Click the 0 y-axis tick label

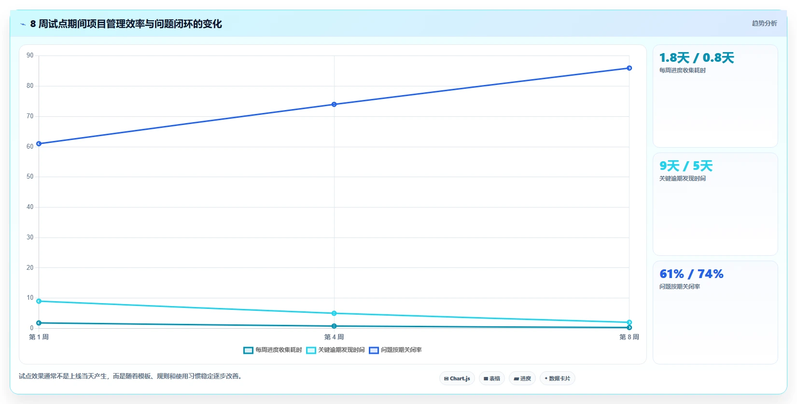click(32, 328)
